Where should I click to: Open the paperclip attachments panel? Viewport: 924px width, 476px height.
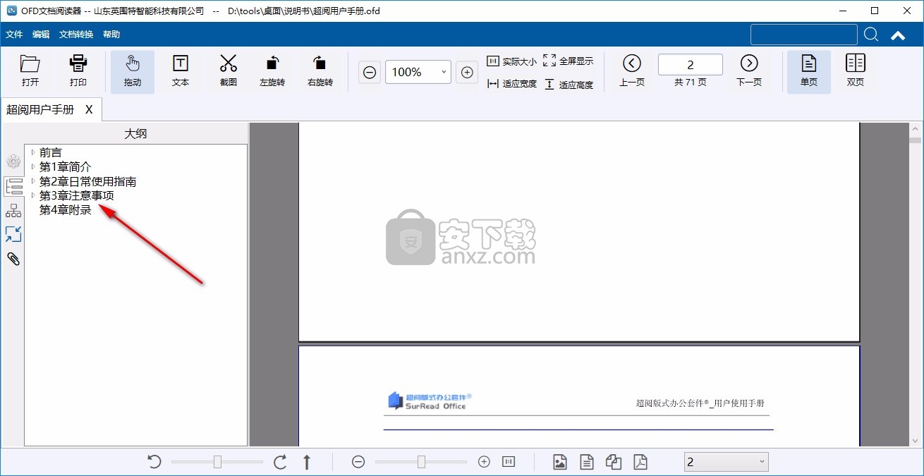point(13,259)
